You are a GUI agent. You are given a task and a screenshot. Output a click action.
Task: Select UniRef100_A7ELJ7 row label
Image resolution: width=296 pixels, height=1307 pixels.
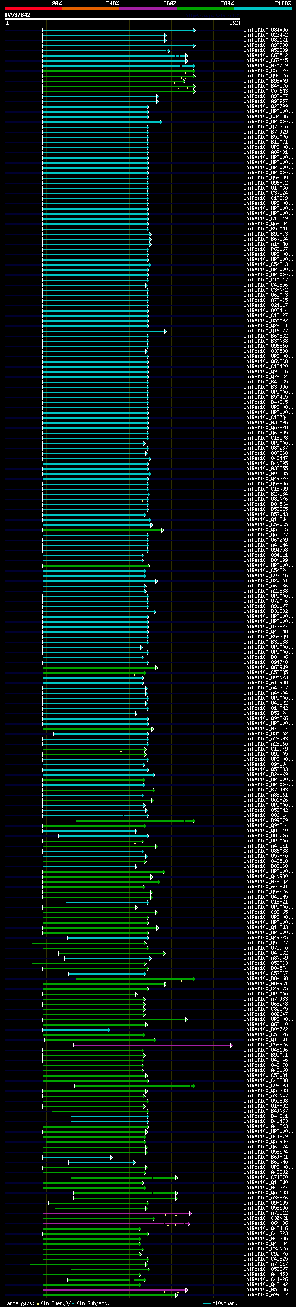click(x=265, y=728)
